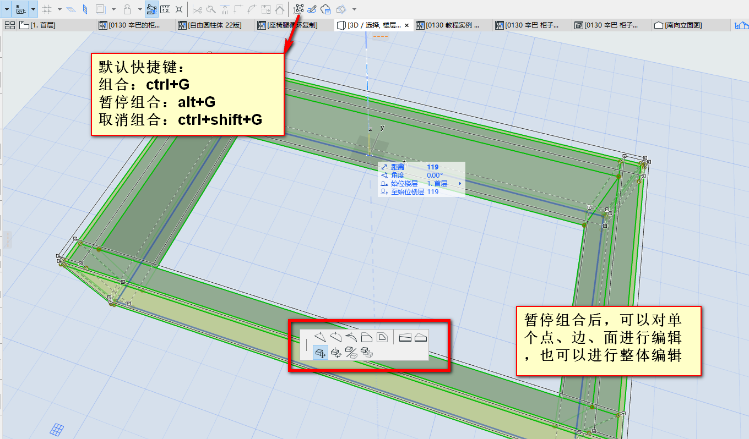This screenshot has height=439, width=749.
Task: Choose the Fillet/Chamfer icon in pet palette
Action: click(366, 337)
